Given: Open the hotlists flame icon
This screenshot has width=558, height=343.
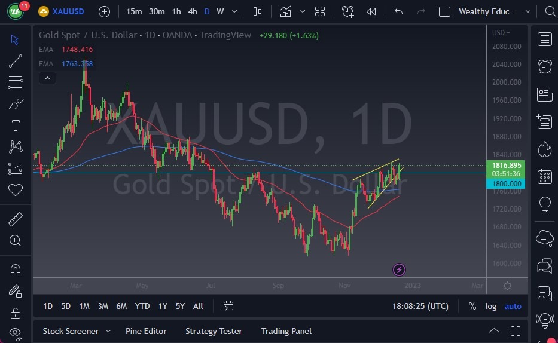Looking at the screenshot, I should pos(544,149).
